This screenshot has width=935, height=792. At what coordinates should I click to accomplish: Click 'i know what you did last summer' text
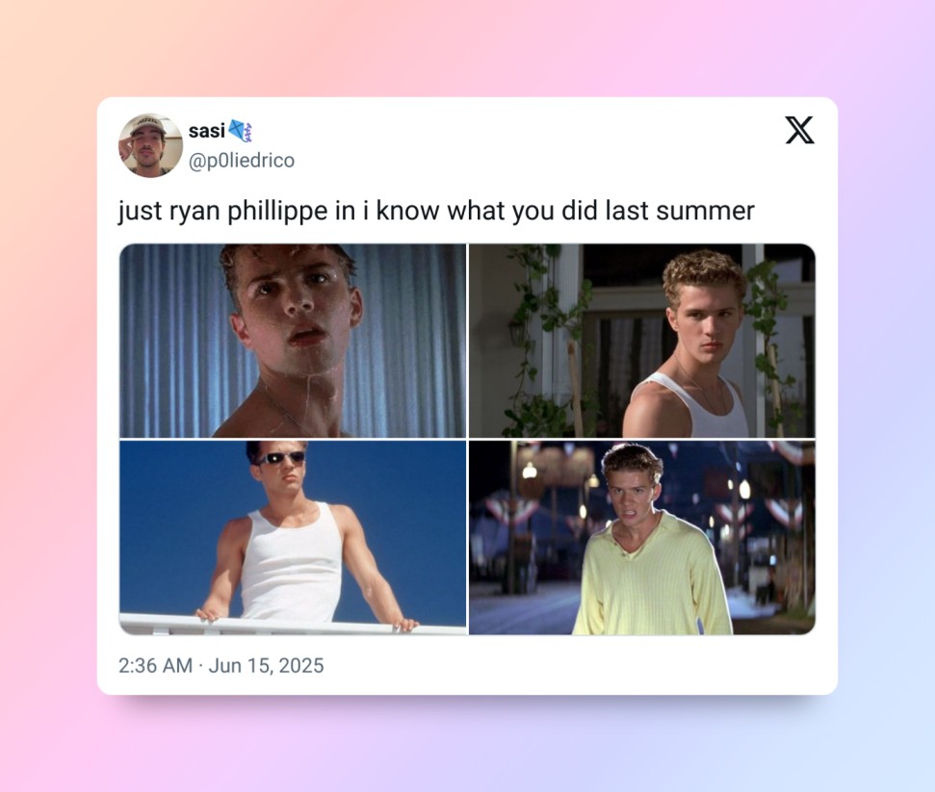click(x=559, y=211)
